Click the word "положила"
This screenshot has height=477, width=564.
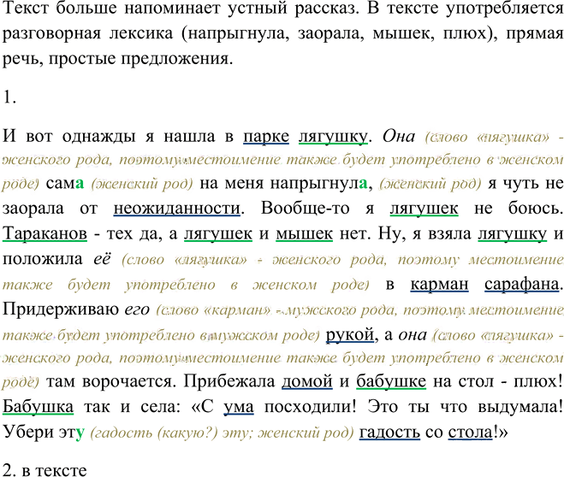coord(43,259)
